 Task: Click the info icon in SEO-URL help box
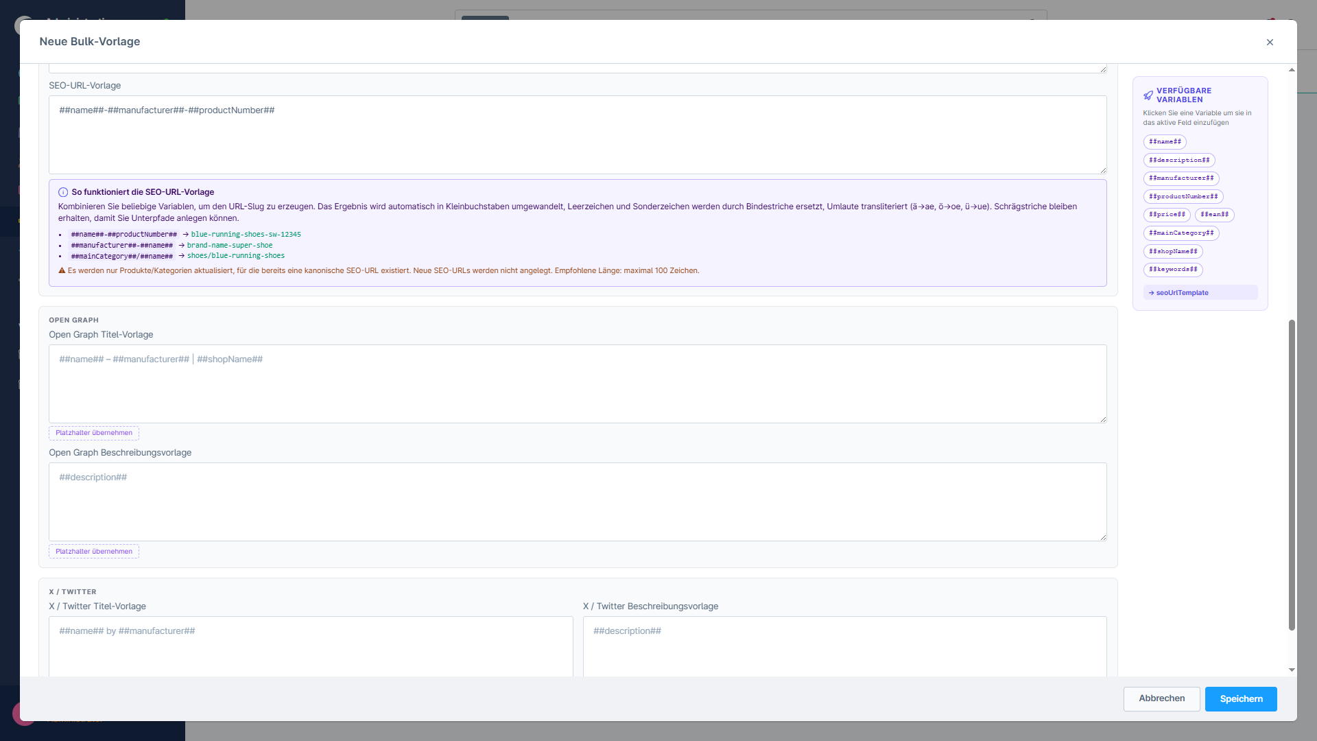[63, 193]
